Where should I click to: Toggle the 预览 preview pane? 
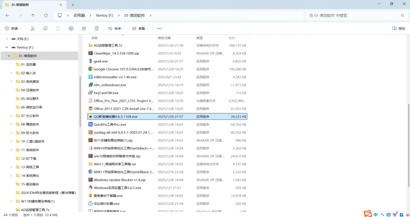tap(399, 28)
